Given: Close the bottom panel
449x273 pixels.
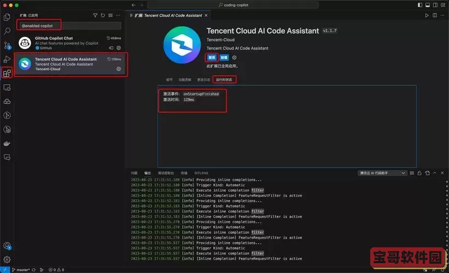Looking at the screenshot, I should (442, 173).
